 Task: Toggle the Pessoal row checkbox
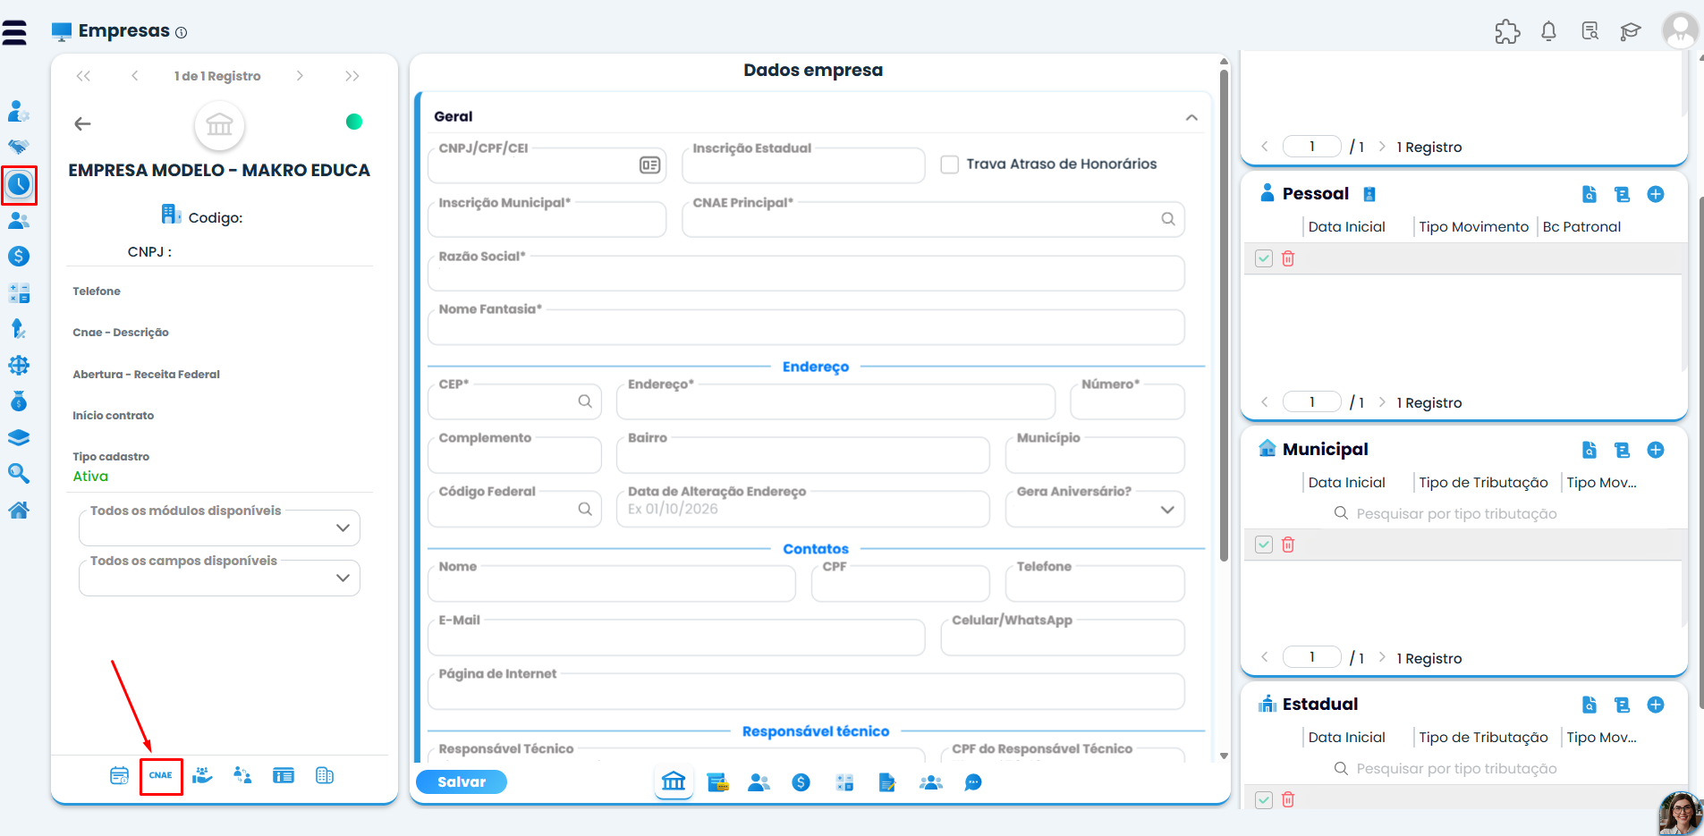pos(1264,258)
